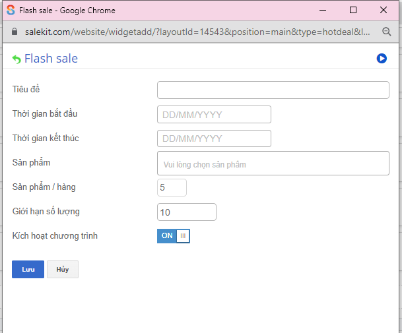Click the Giới hạn số lượng field
Viewport: 402px width, 333px height.
(187, 212)
